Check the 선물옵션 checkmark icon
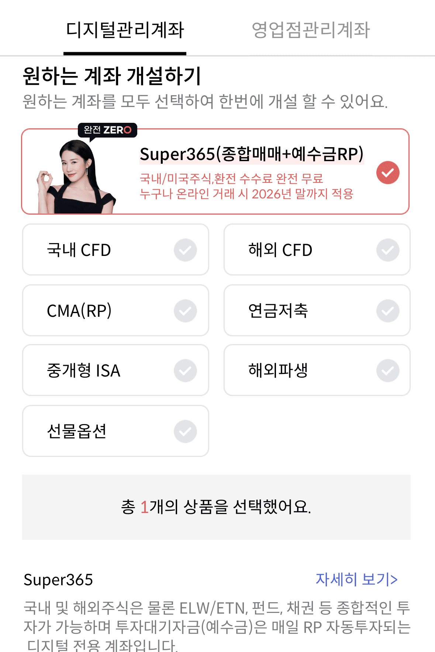The width and height of the screenshot is (435, 652). (x=185, y=431)
